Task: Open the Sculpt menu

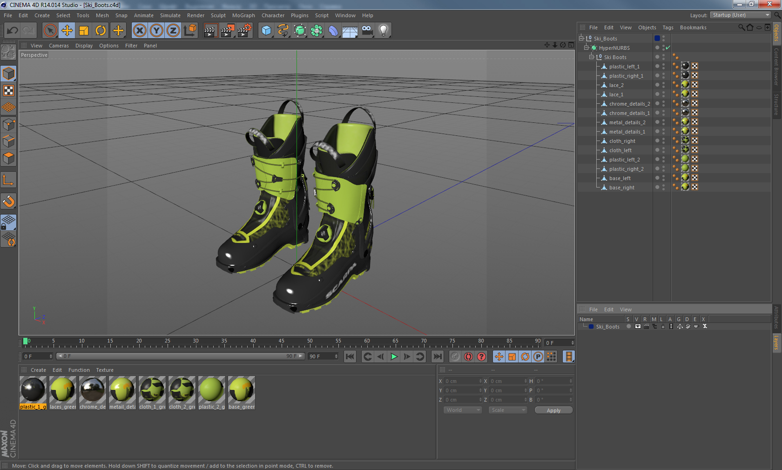Action: point(218,15)
